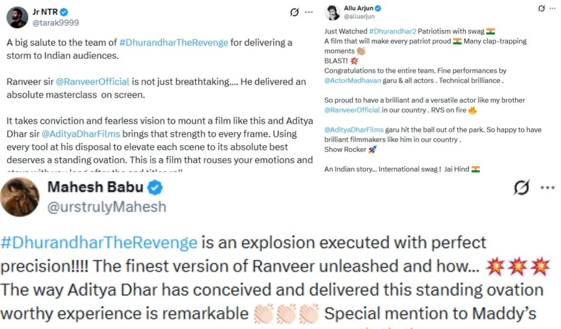The width and height of the screenshot is (561, 329).
Task: Open more options menu on Mahesh Babu's tweet
Action: (547, 187)
